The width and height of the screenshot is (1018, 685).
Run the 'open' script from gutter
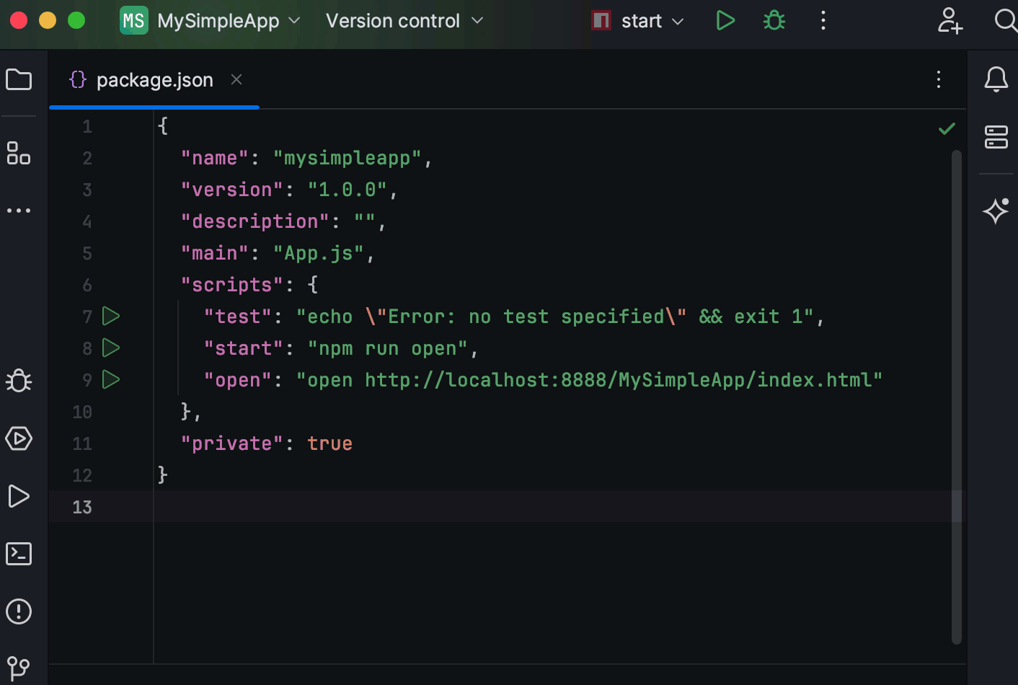[x=111, y=379]
